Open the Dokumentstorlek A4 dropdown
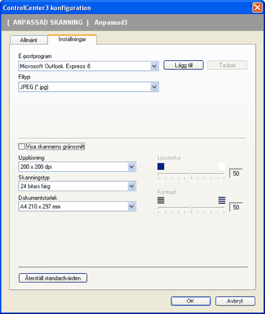Image resolution: width=265 pixels, height=314 pixels. 131,207
